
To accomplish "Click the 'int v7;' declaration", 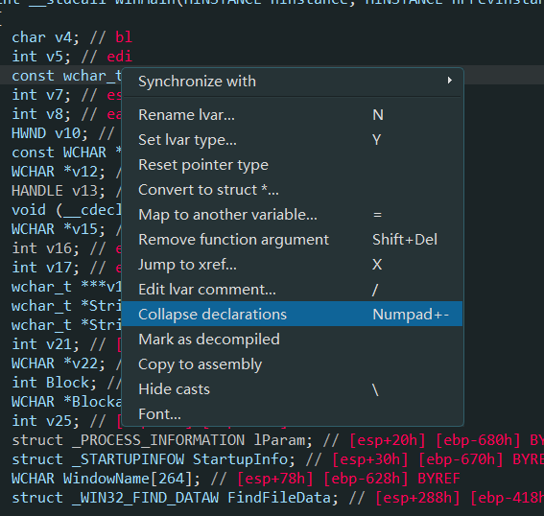I will tap(41, 95).
